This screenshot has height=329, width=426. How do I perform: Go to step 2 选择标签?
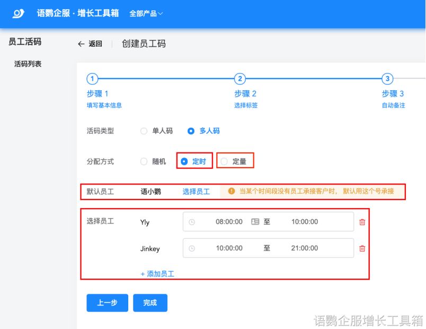pos(240,79)
